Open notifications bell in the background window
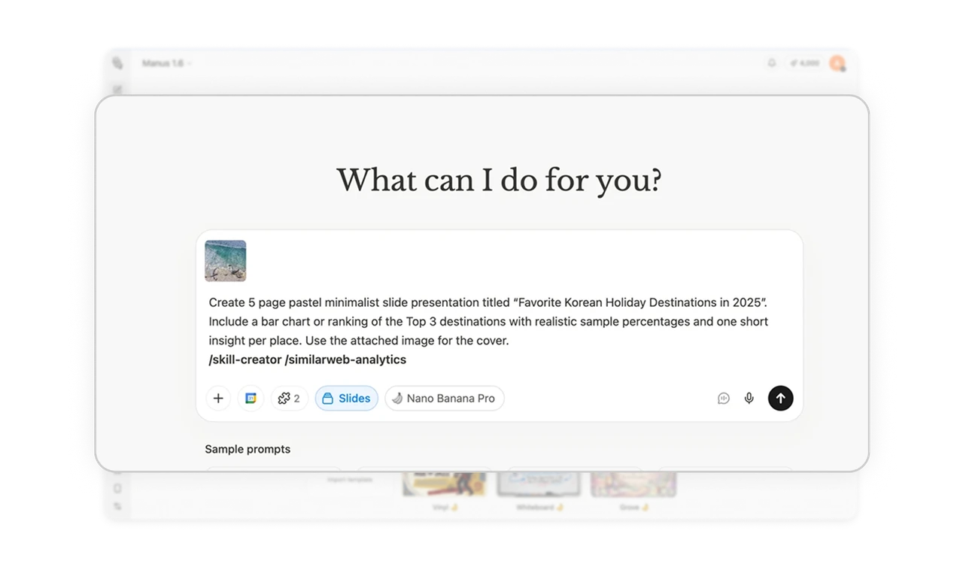963x567 pixels. [771, 63]
